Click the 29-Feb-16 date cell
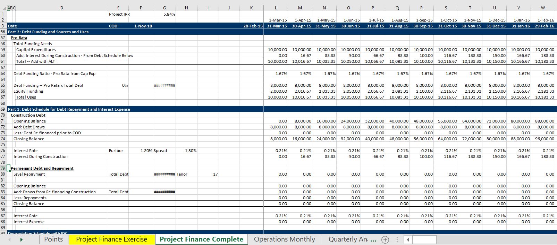557x245 pixels. point(545,26)
